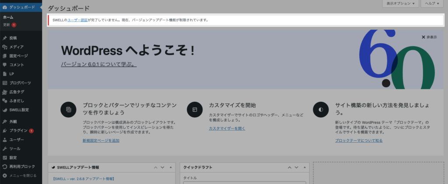Expand the 表示オプション dropdown

click(400, 3)
